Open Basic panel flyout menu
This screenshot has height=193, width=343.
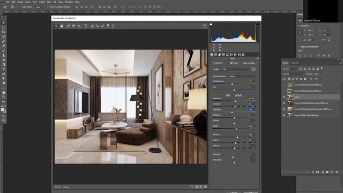[258, 58]
